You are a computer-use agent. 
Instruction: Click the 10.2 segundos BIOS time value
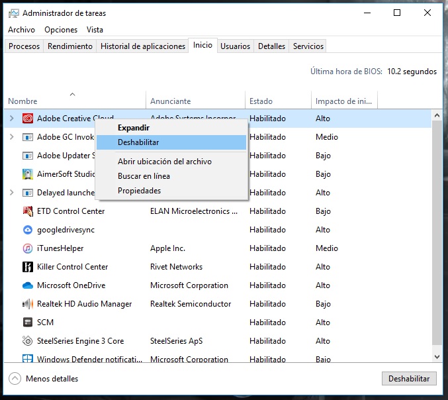tap(412, 72)
